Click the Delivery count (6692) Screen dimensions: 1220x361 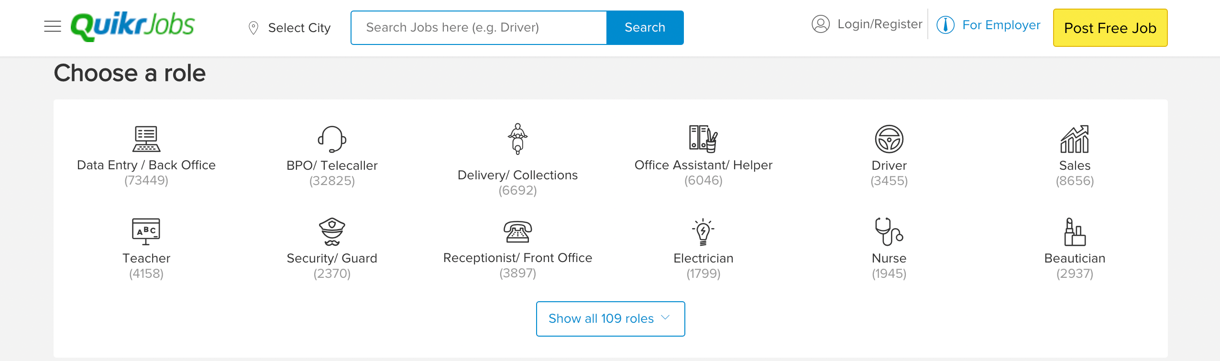(x=517, y=190)
